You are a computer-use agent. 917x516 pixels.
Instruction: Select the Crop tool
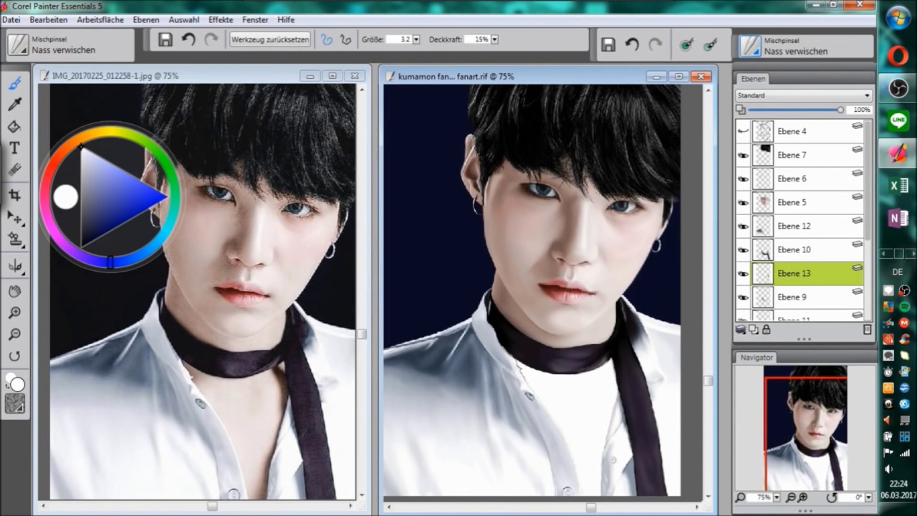[14, 195]
